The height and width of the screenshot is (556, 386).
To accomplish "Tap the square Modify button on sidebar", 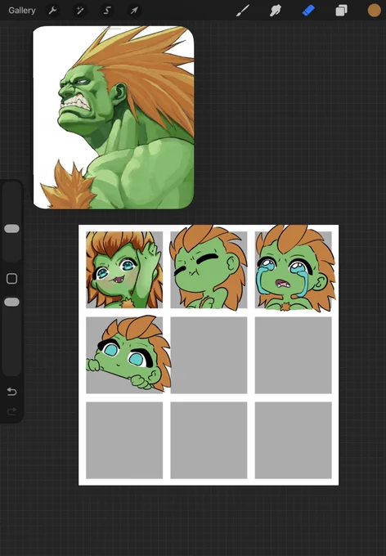I will click(x=11, y=279).
